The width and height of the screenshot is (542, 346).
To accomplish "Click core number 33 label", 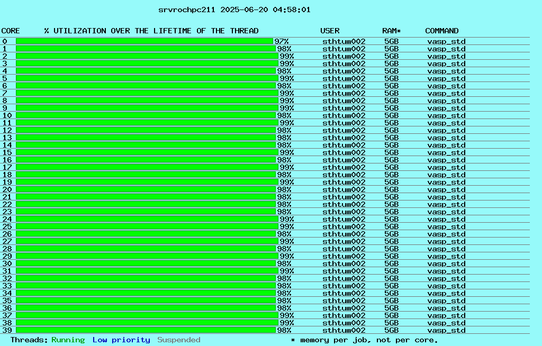I will point(7,286).
